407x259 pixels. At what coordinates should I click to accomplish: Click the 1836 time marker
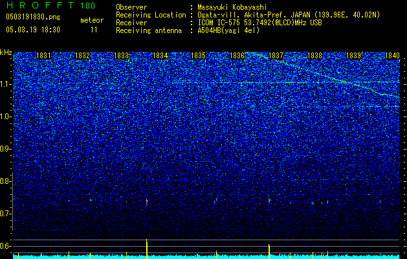click(x=237, y=56)
